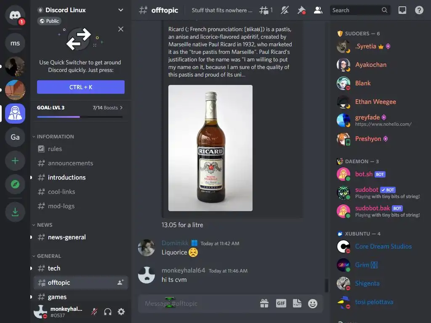Open Ethan Weegee's member profile

[381, 102]
